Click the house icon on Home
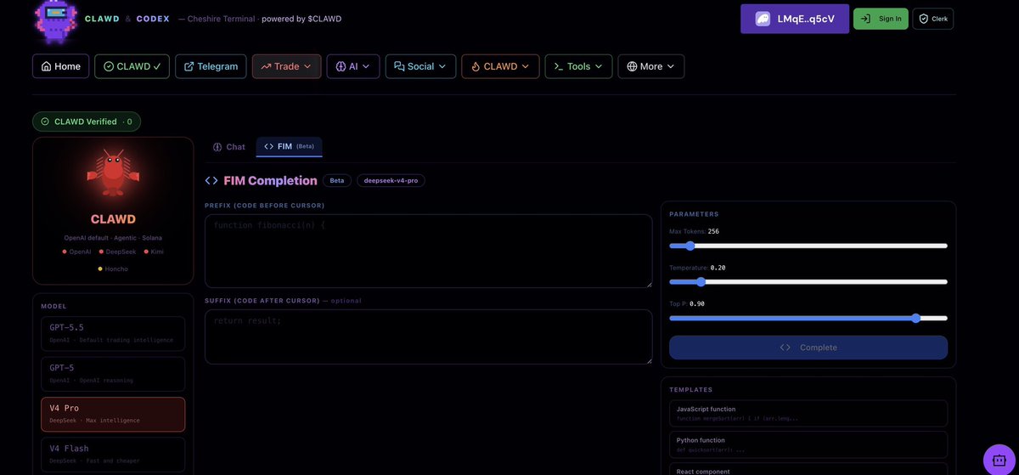 click(46, 66)
